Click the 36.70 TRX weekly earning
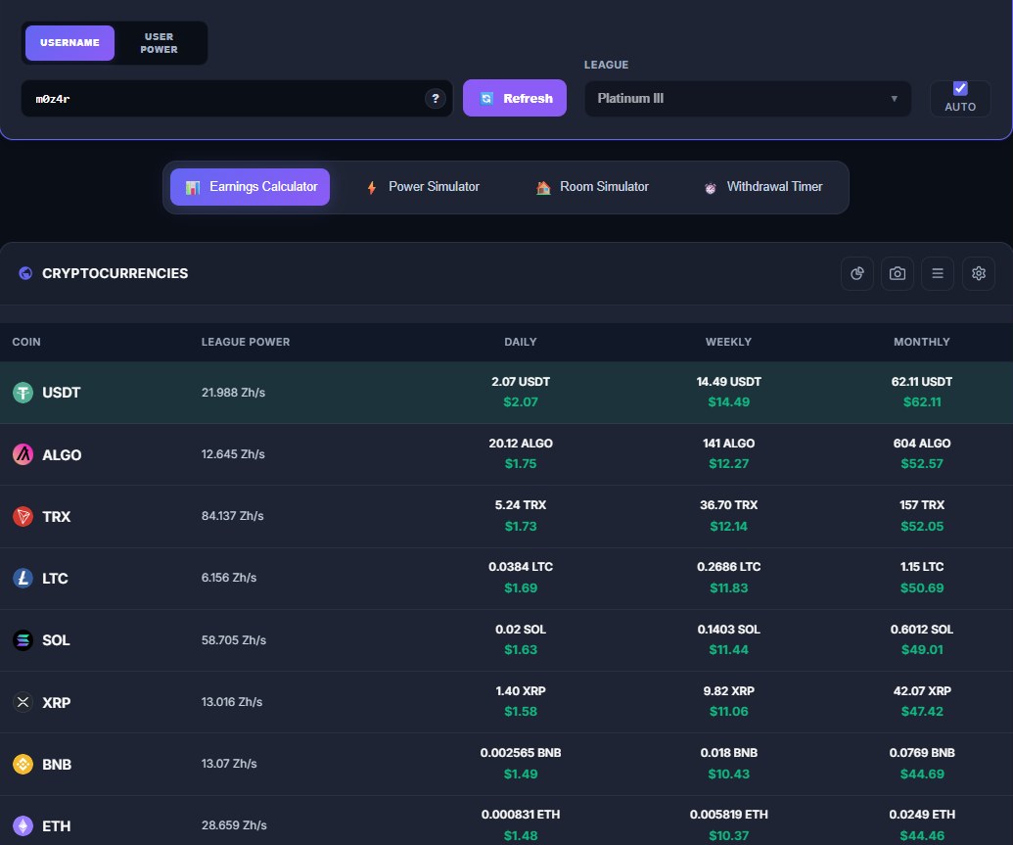The image size is (1013, 845). pyautogui.click(x=729, y=505)
